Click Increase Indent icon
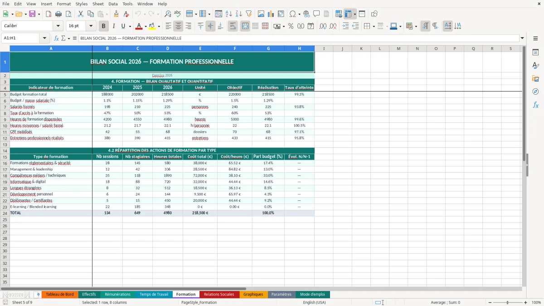 (345, 26)
